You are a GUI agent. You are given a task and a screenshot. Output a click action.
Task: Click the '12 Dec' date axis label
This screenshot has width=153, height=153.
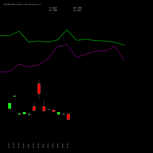[x=58, y=145]
